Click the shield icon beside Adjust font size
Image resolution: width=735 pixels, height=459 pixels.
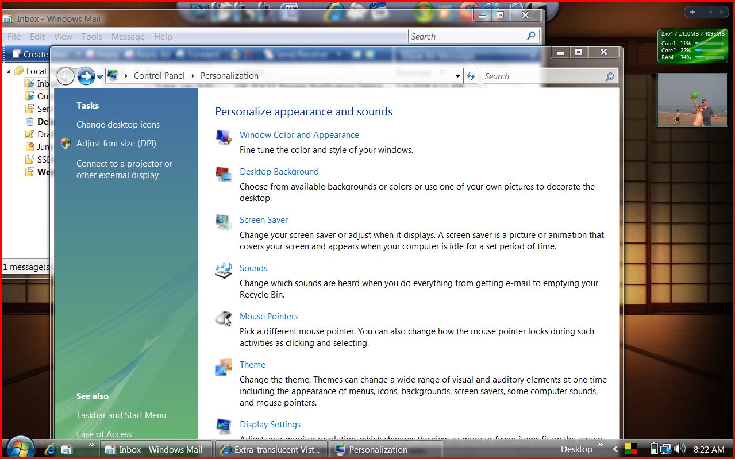click(66, 144)
